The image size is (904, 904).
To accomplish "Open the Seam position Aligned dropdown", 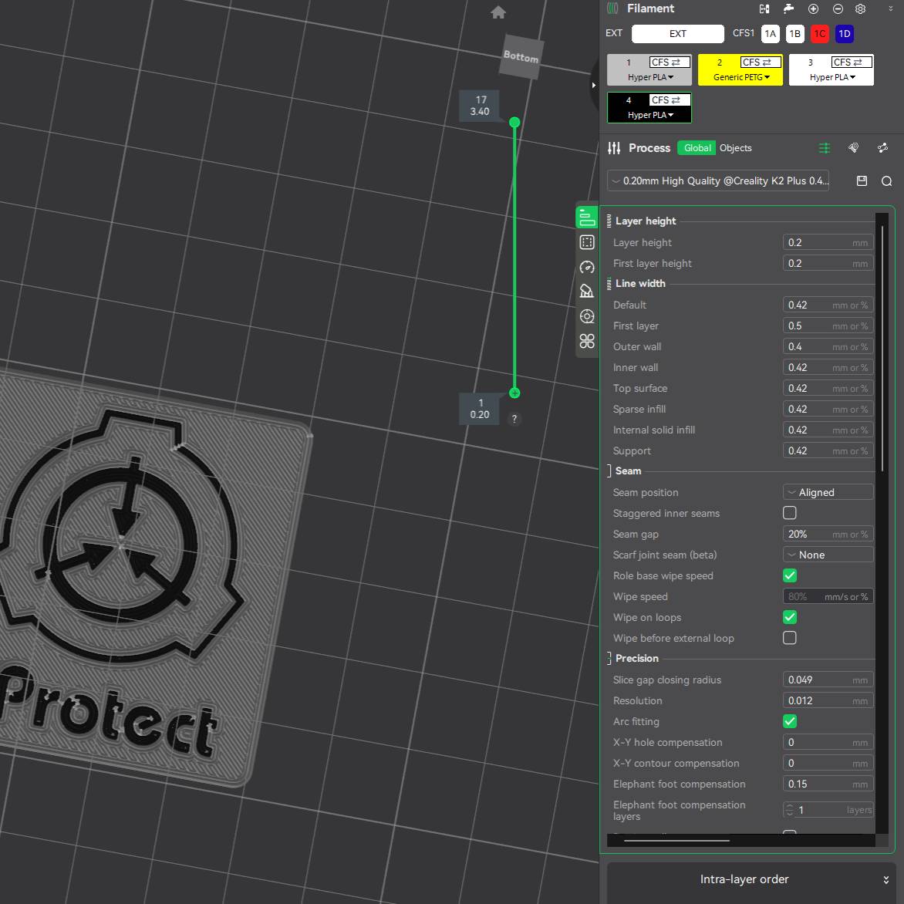I will (827, 491).
